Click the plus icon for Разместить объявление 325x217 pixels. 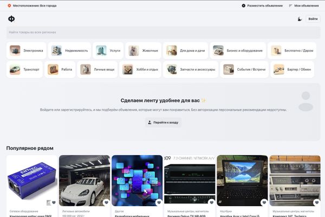(x=244, y=5)
